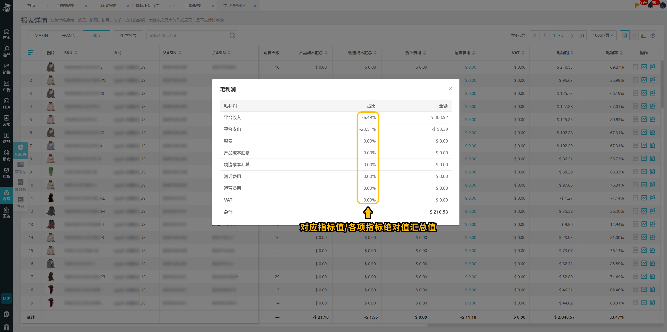Select the 子ASIN dimension tab
667x332 pixels.
(x=69, y=35)
